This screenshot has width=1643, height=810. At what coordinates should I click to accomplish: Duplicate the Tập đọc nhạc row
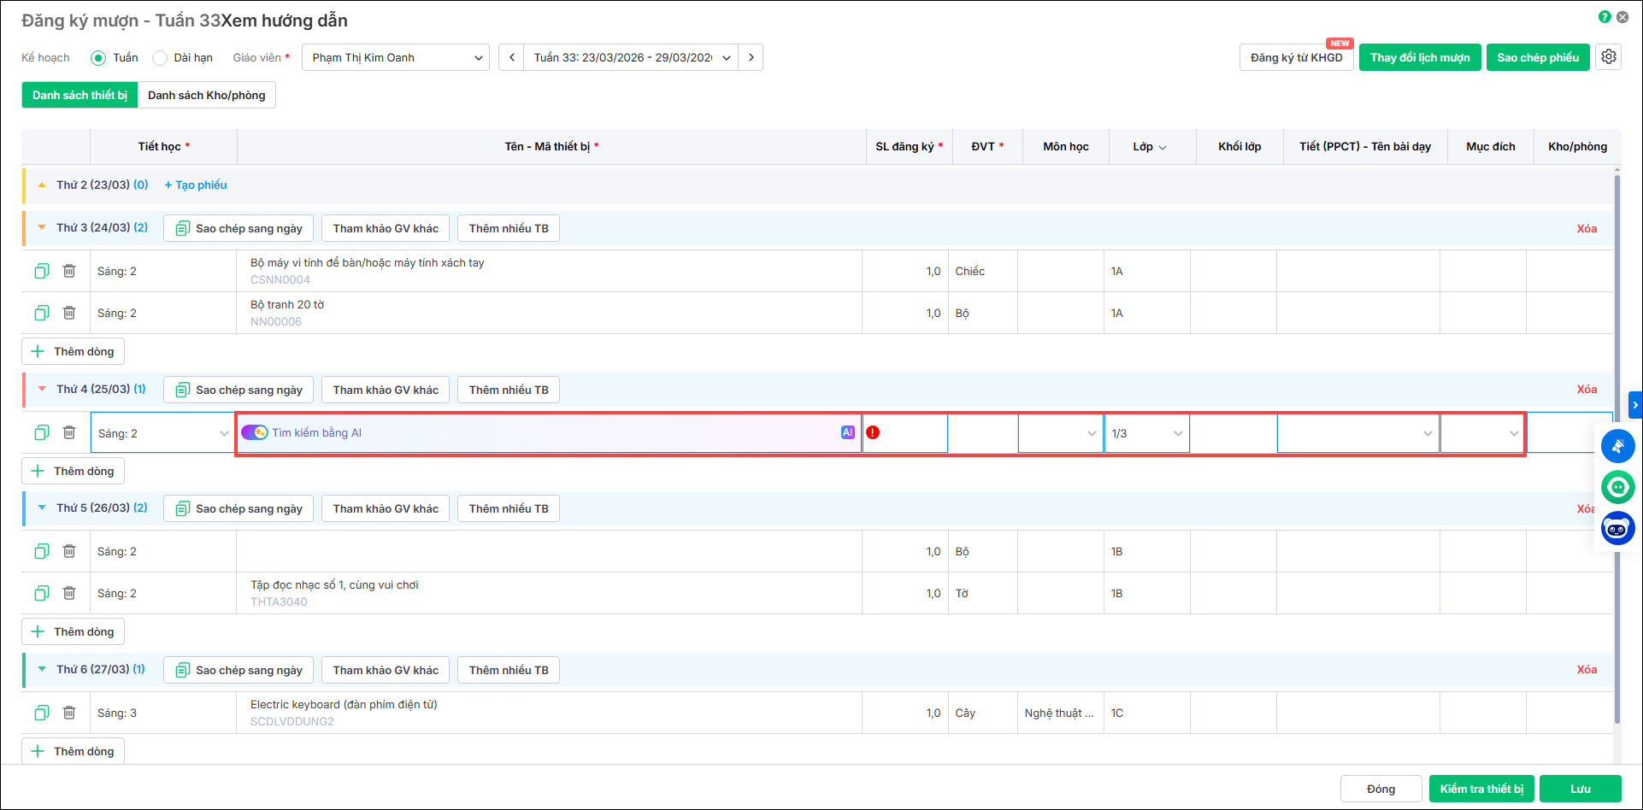41,593
